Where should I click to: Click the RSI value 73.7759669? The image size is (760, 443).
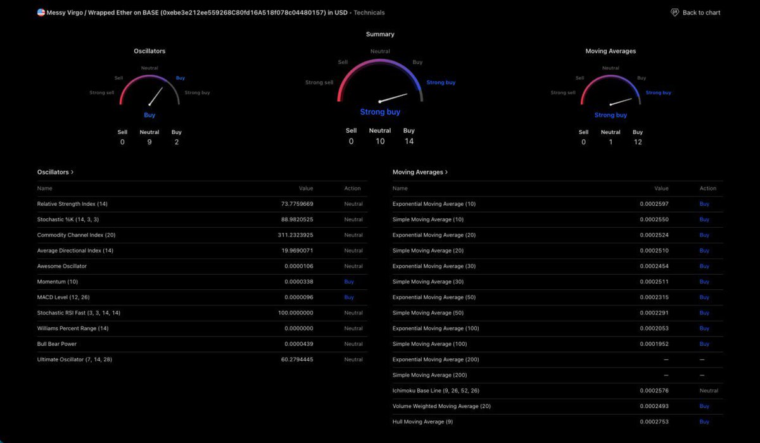click(297, 204)
